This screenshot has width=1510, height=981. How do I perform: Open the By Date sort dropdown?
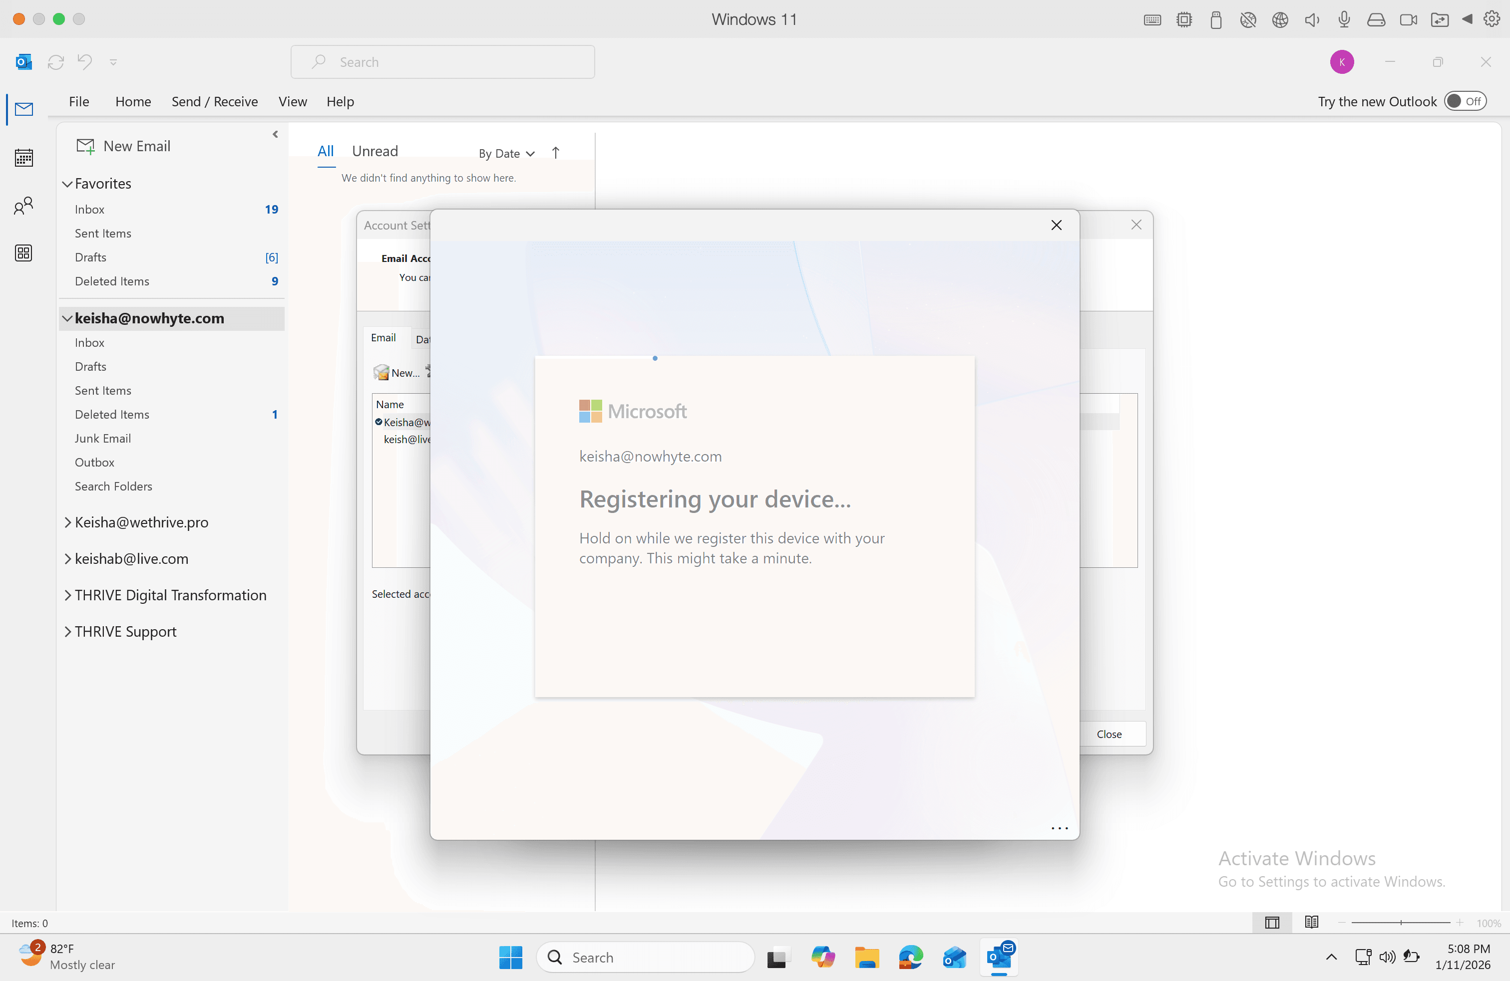(x=506, y=153)
